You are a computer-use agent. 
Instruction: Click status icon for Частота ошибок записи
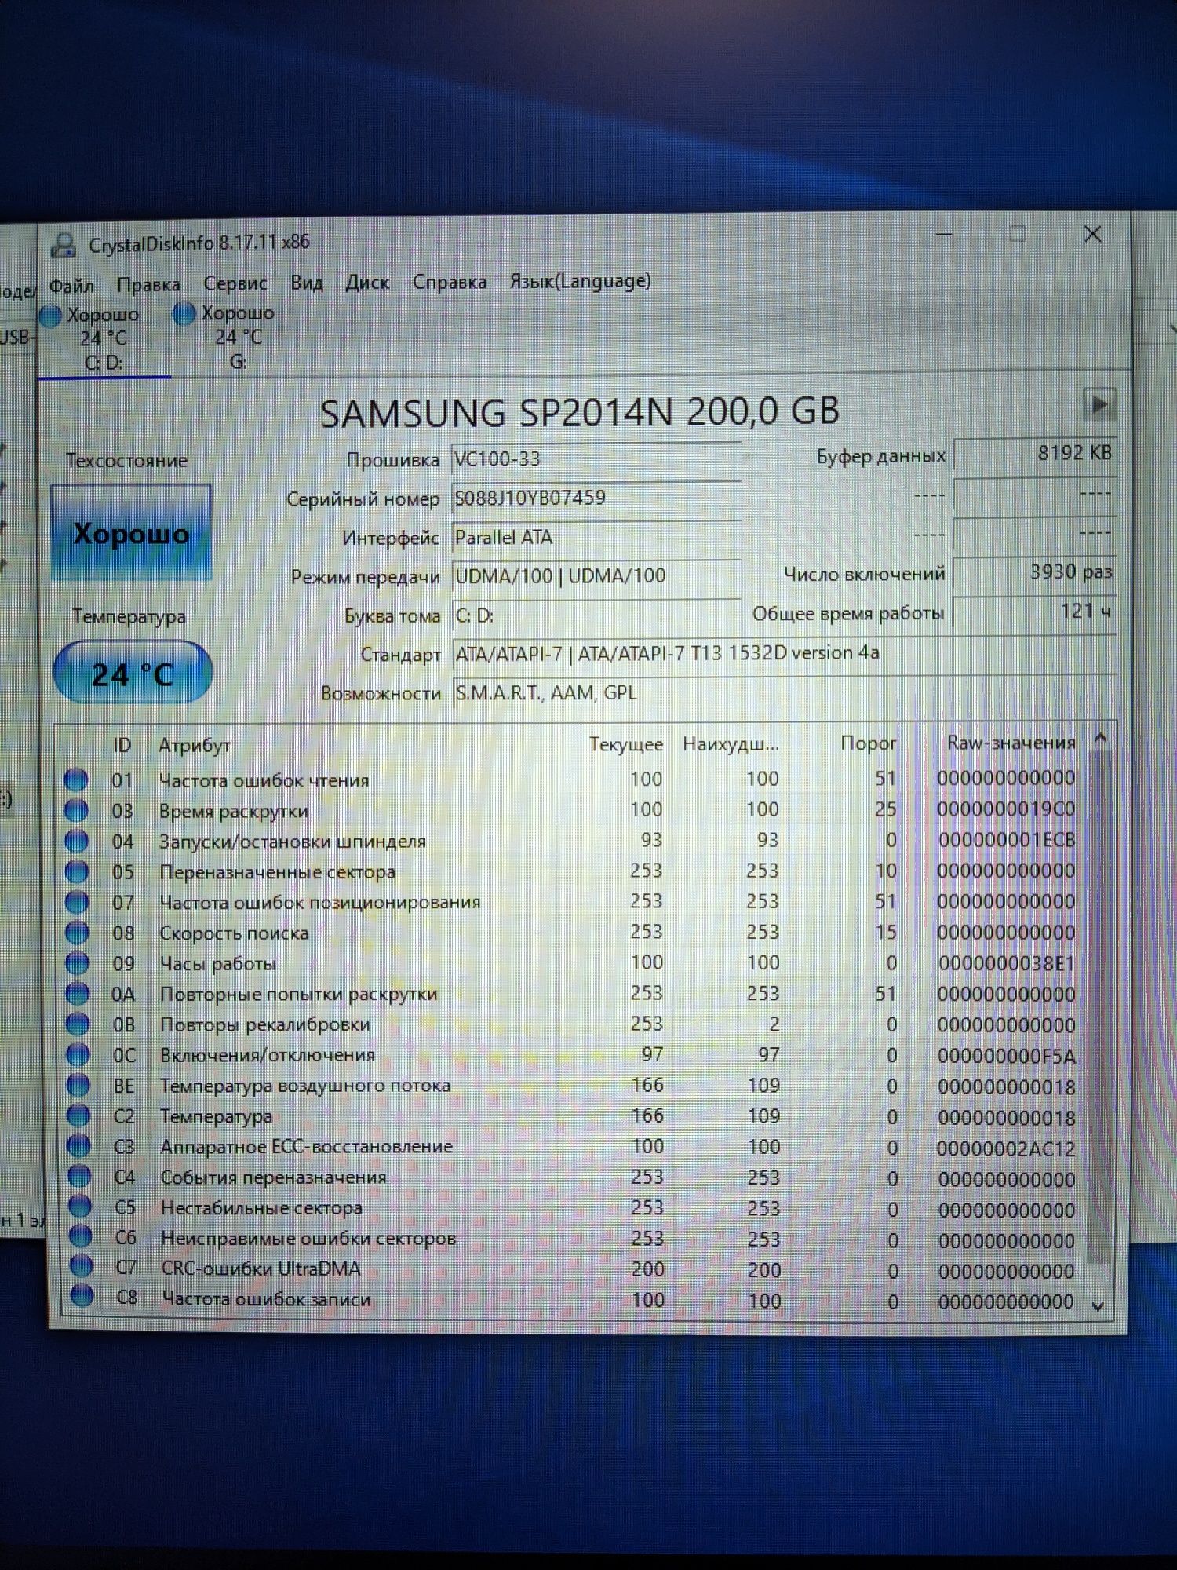(82, 1297)
